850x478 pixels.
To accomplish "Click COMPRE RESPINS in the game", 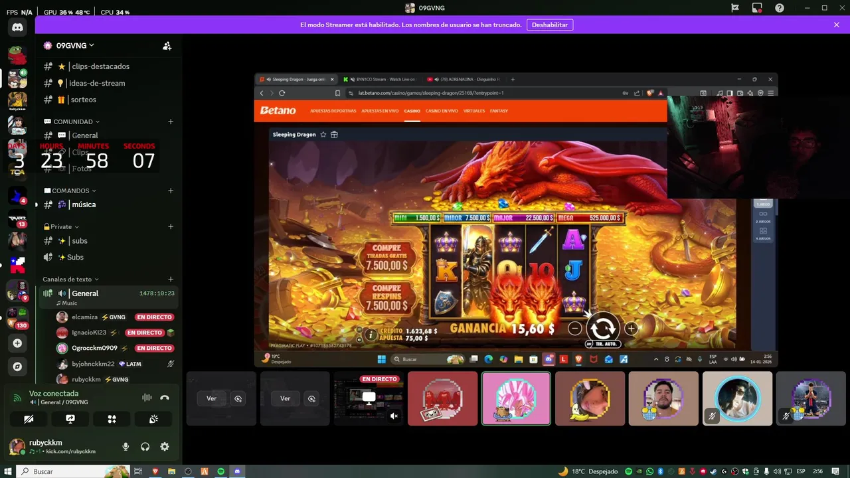I will (386, 298).
